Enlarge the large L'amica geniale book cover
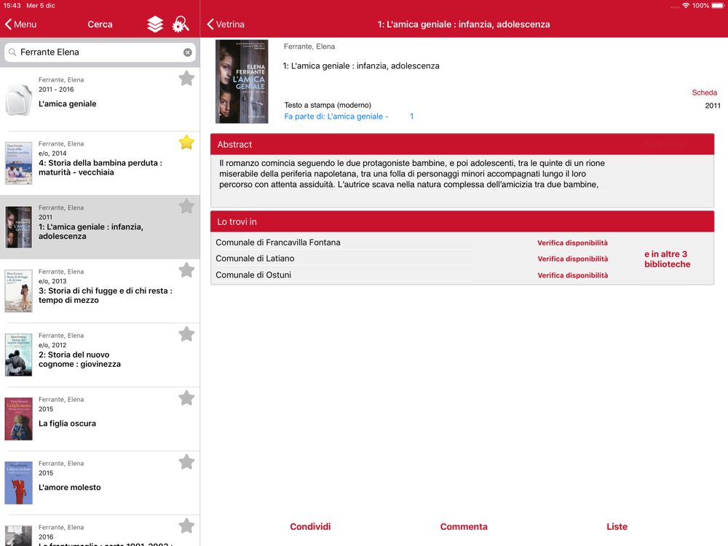The height and width of the screenshot is (546, 728). point(242,82)
